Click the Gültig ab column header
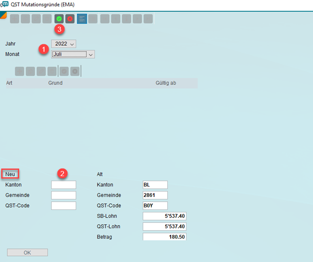Viewport: 313px width, 262px height. (x=166, y=83)
